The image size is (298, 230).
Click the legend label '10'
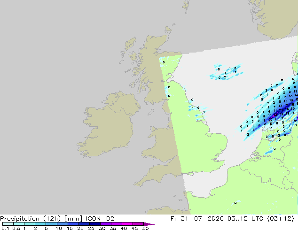pyautogui.click(x=59, y=228)
